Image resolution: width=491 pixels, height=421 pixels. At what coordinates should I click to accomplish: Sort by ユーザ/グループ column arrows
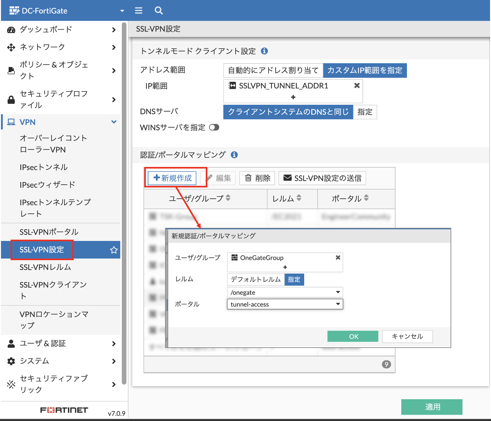click(x=228, y=198)
